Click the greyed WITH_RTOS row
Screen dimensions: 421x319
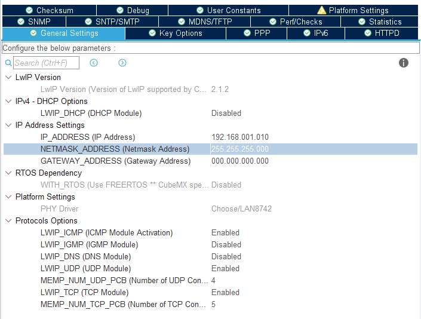click(210, 185)
